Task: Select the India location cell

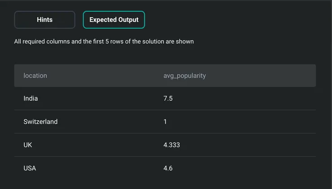Action: pyautogui.click(x=31, y=99)
